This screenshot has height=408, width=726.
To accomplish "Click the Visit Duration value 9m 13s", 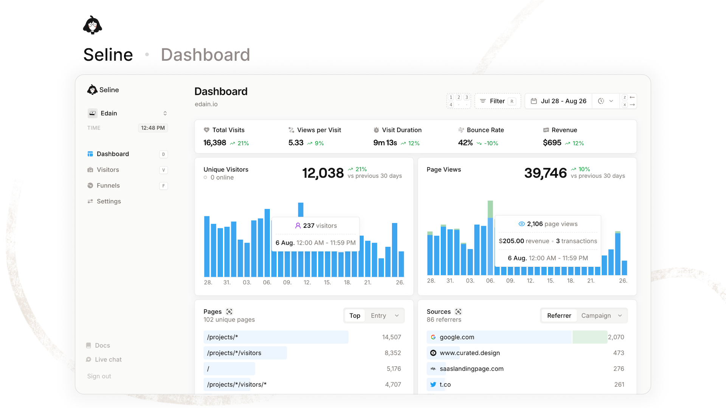I will (385, 143).
